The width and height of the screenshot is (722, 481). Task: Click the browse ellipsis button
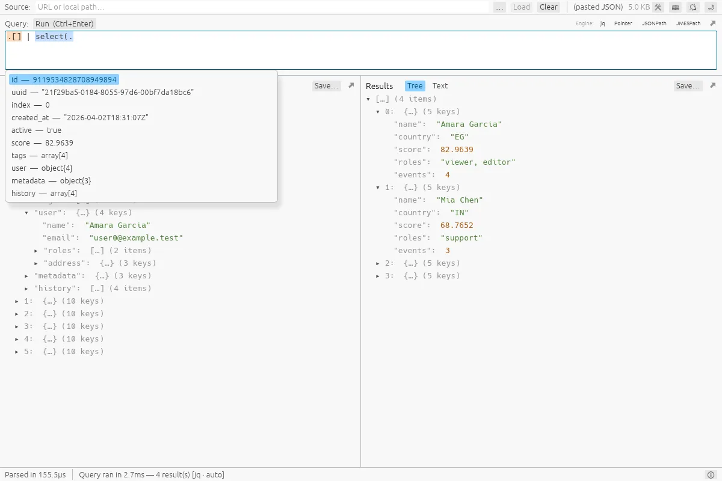[x=499, y=7]
